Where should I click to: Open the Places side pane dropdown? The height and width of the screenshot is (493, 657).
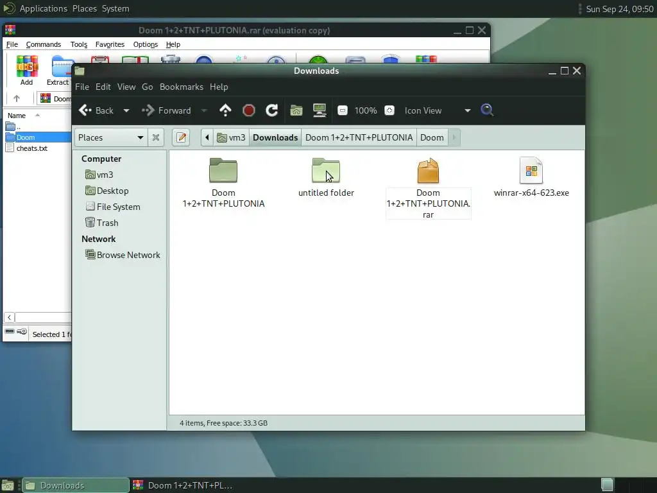pos(111,137)
